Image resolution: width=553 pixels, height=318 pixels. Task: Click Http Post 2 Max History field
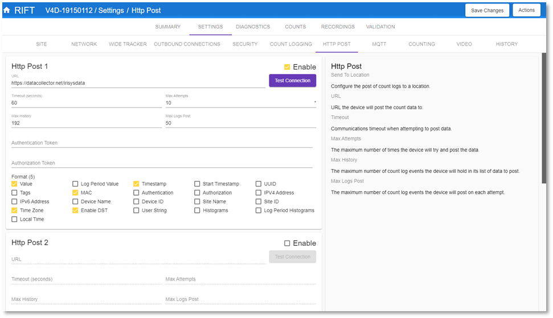(x=87, y=299)
